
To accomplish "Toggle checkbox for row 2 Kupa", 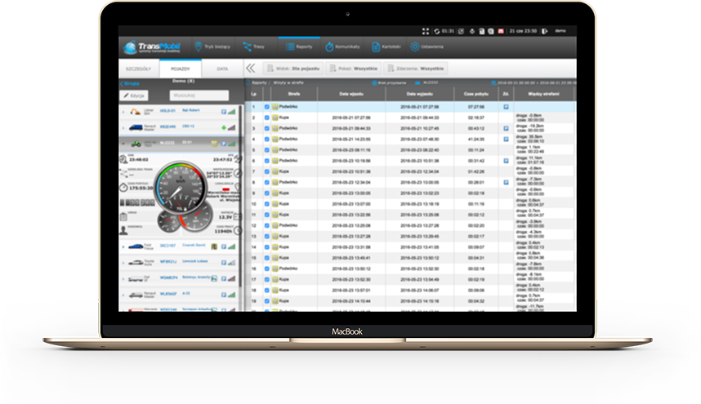I will [267, 118].
